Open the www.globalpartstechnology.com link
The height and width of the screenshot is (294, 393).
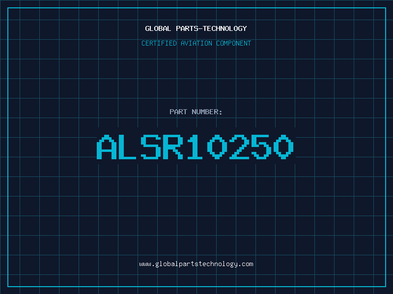[x=196, y=264]
